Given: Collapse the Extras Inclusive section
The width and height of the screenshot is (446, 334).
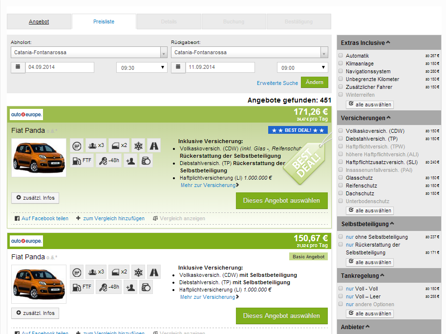Looking at the screenshot, I should coord(365,43).
